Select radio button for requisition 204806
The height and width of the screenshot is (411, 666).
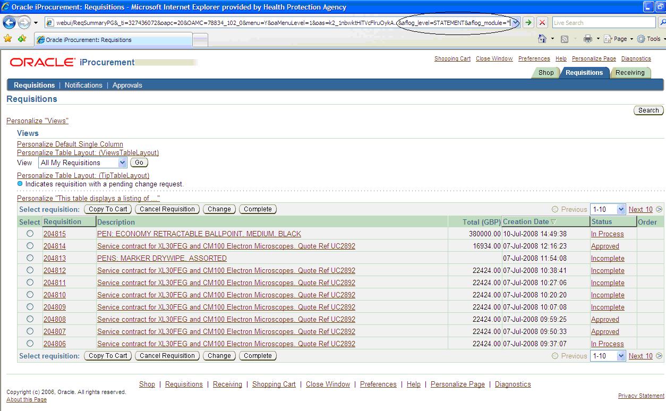pyautogui.click(x=30, y=344)
